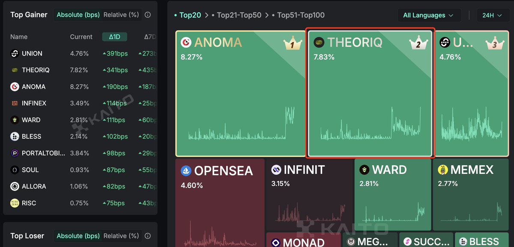Open the Top Gainer info icon
Image resolution: width=514 pixels, height=247 pixels.
pyautogui.click(x=148, y=15)
